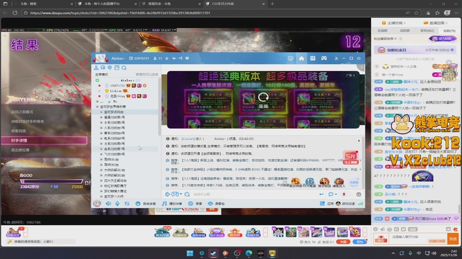462x259 pixels.
Task: Click the speaker volume icon in YY bottom bar
Action: click(x=109, y=204)
